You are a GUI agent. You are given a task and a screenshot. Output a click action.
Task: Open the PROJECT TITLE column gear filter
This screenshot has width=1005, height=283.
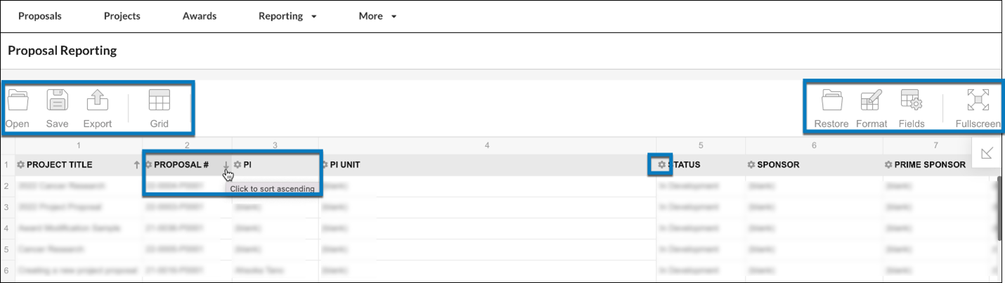[20, 165]
